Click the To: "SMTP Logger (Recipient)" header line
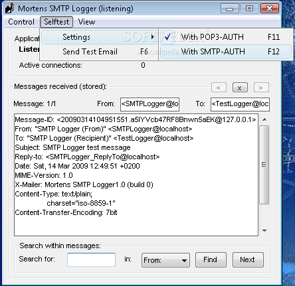Screen dimensions: 295x286 tap(104, 138)
